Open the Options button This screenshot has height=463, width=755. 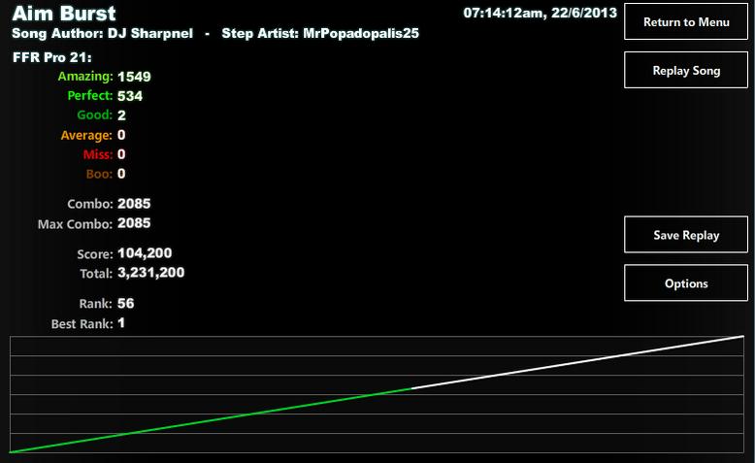click(x=686, y=282)
